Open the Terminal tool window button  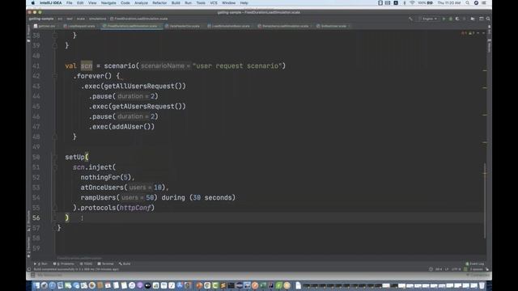click(106, 264)
